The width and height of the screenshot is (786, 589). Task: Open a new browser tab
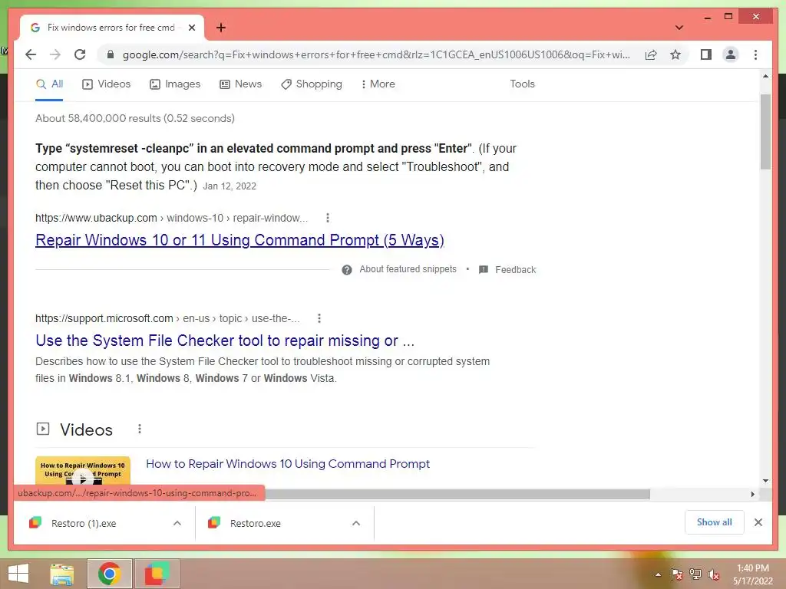tap(220, 28)
